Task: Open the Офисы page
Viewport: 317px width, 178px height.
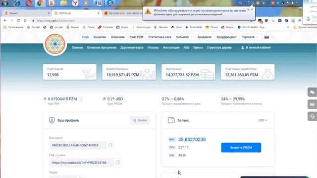Action: 198,47
